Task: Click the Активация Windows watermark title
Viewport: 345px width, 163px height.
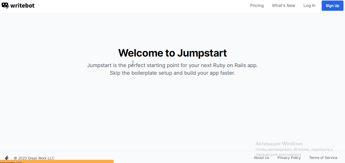Action: coord(279,144)
